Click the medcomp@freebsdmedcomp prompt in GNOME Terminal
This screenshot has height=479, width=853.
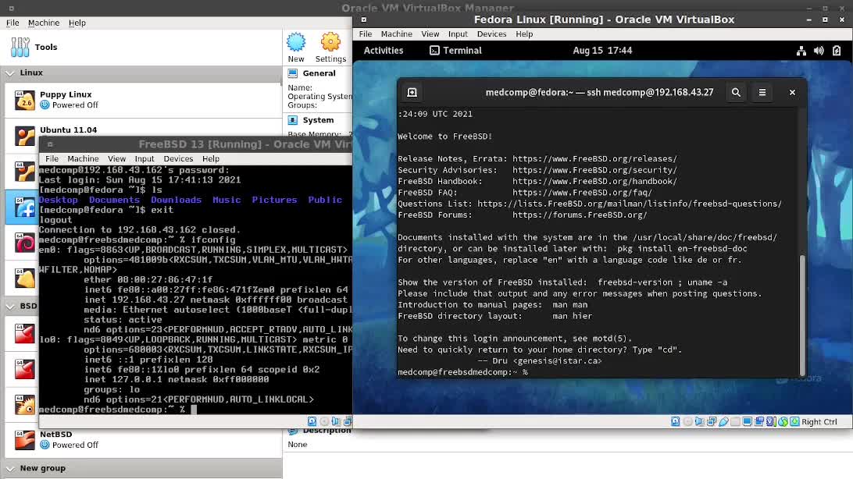[x=462, y=372]
